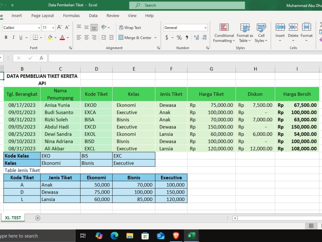
Task: Apply cell borders icon
Action: coord(35,37)
